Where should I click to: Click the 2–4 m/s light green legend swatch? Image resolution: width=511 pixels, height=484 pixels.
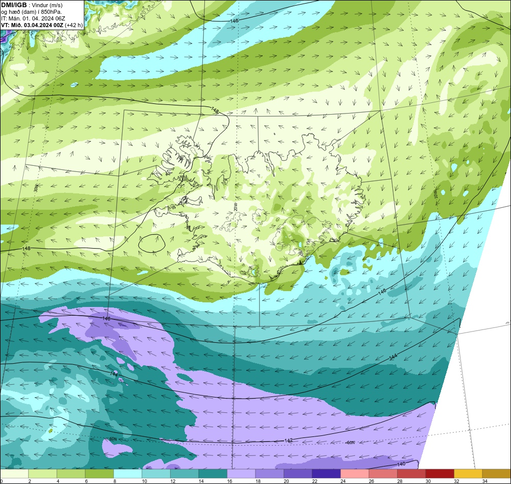pyautogui.click(x=43, y=474)
